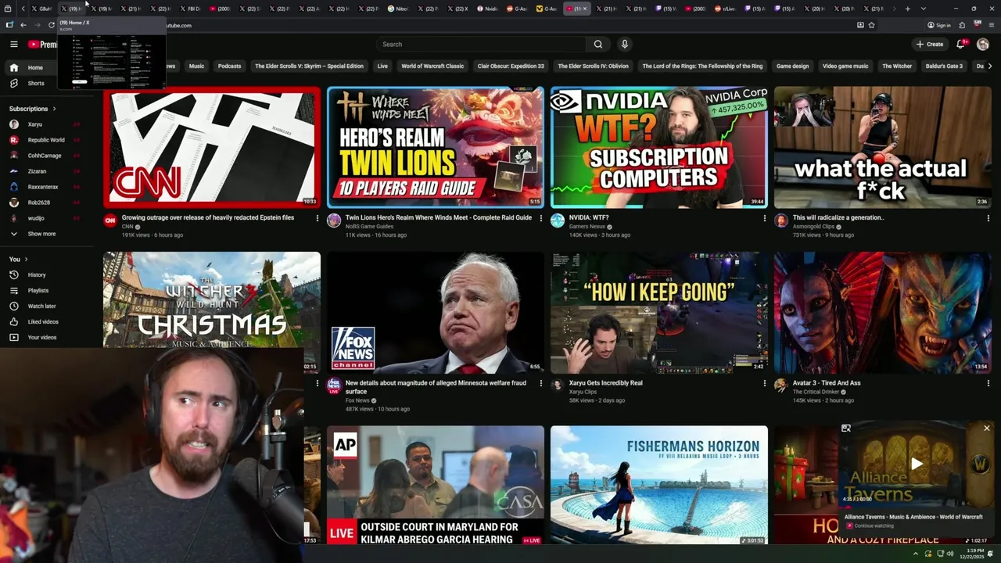The height and width of the screenshot is (563, 1001).
Task: Select World of Warcraft Classic chip
Action: coord(432,66)
